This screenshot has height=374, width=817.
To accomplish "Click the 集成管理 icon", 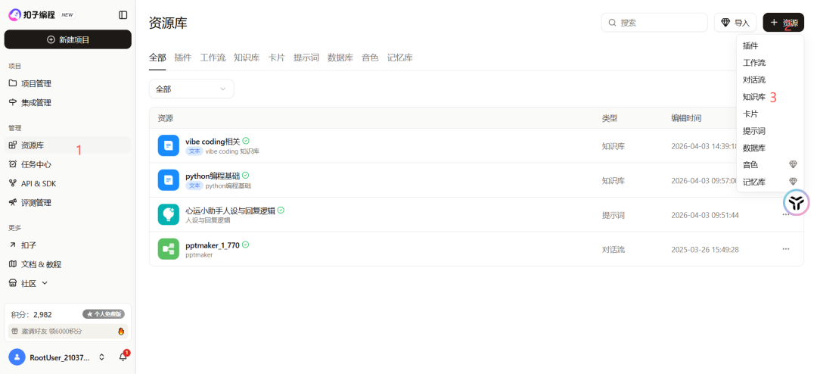I will [13, 103].
